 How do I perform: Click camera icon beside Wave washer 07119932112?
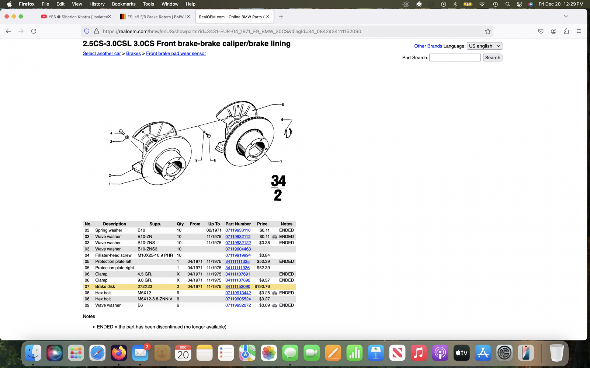point(275,237)
